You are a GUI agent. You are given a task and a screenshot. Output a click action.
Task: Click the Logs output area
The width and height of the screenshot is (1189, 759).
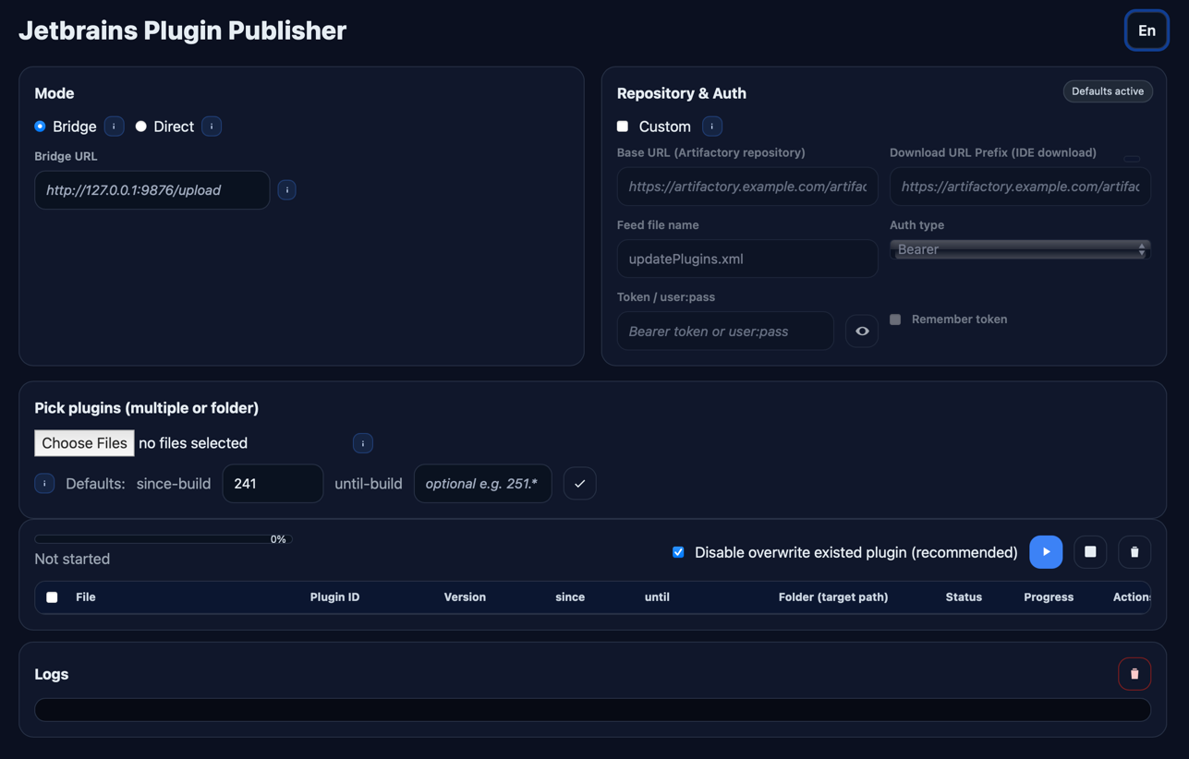click(592, 709)
